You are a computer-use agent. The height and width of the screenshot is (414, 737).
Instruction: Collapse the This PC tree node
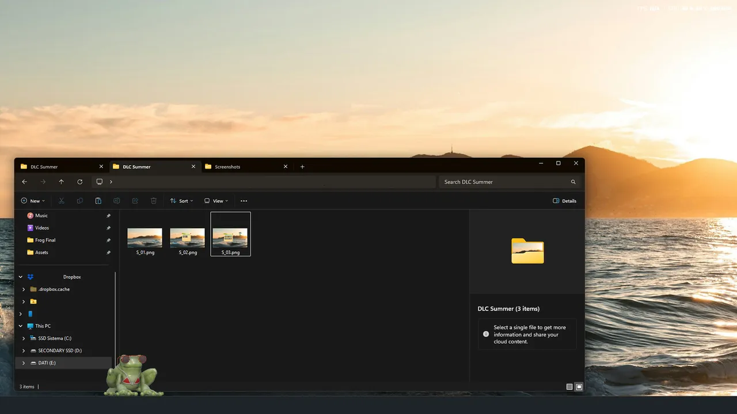click(21, 326)
